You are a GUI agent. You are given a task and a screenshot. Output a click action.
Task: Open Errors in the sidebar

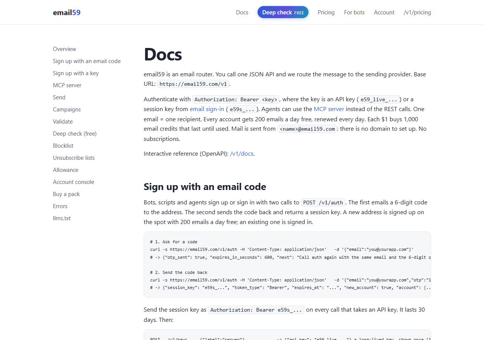60,206
